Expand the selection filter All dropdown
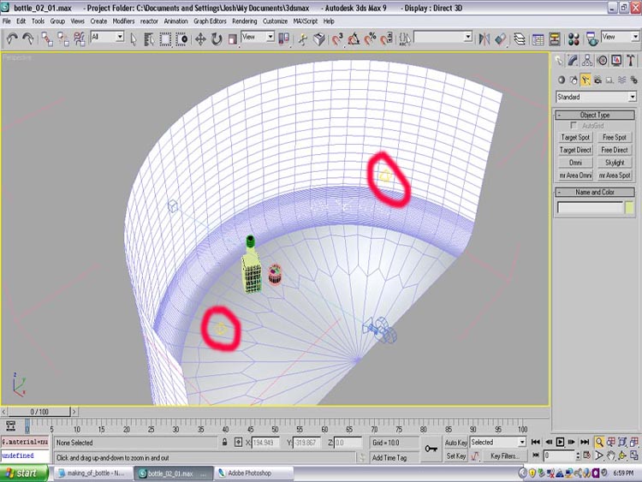 point(108,38)
